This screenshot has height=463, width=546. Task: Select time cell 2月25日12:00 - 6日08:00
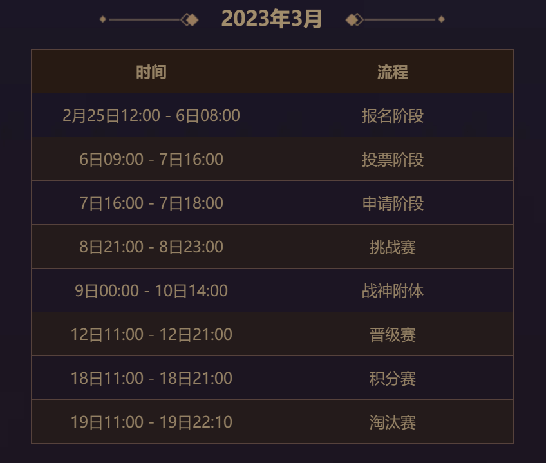151,115
